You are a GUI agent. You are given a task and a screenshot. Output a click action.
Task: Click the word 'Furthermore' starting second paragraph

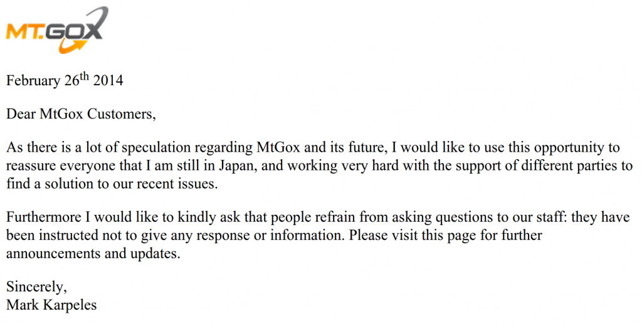[44, 217]
